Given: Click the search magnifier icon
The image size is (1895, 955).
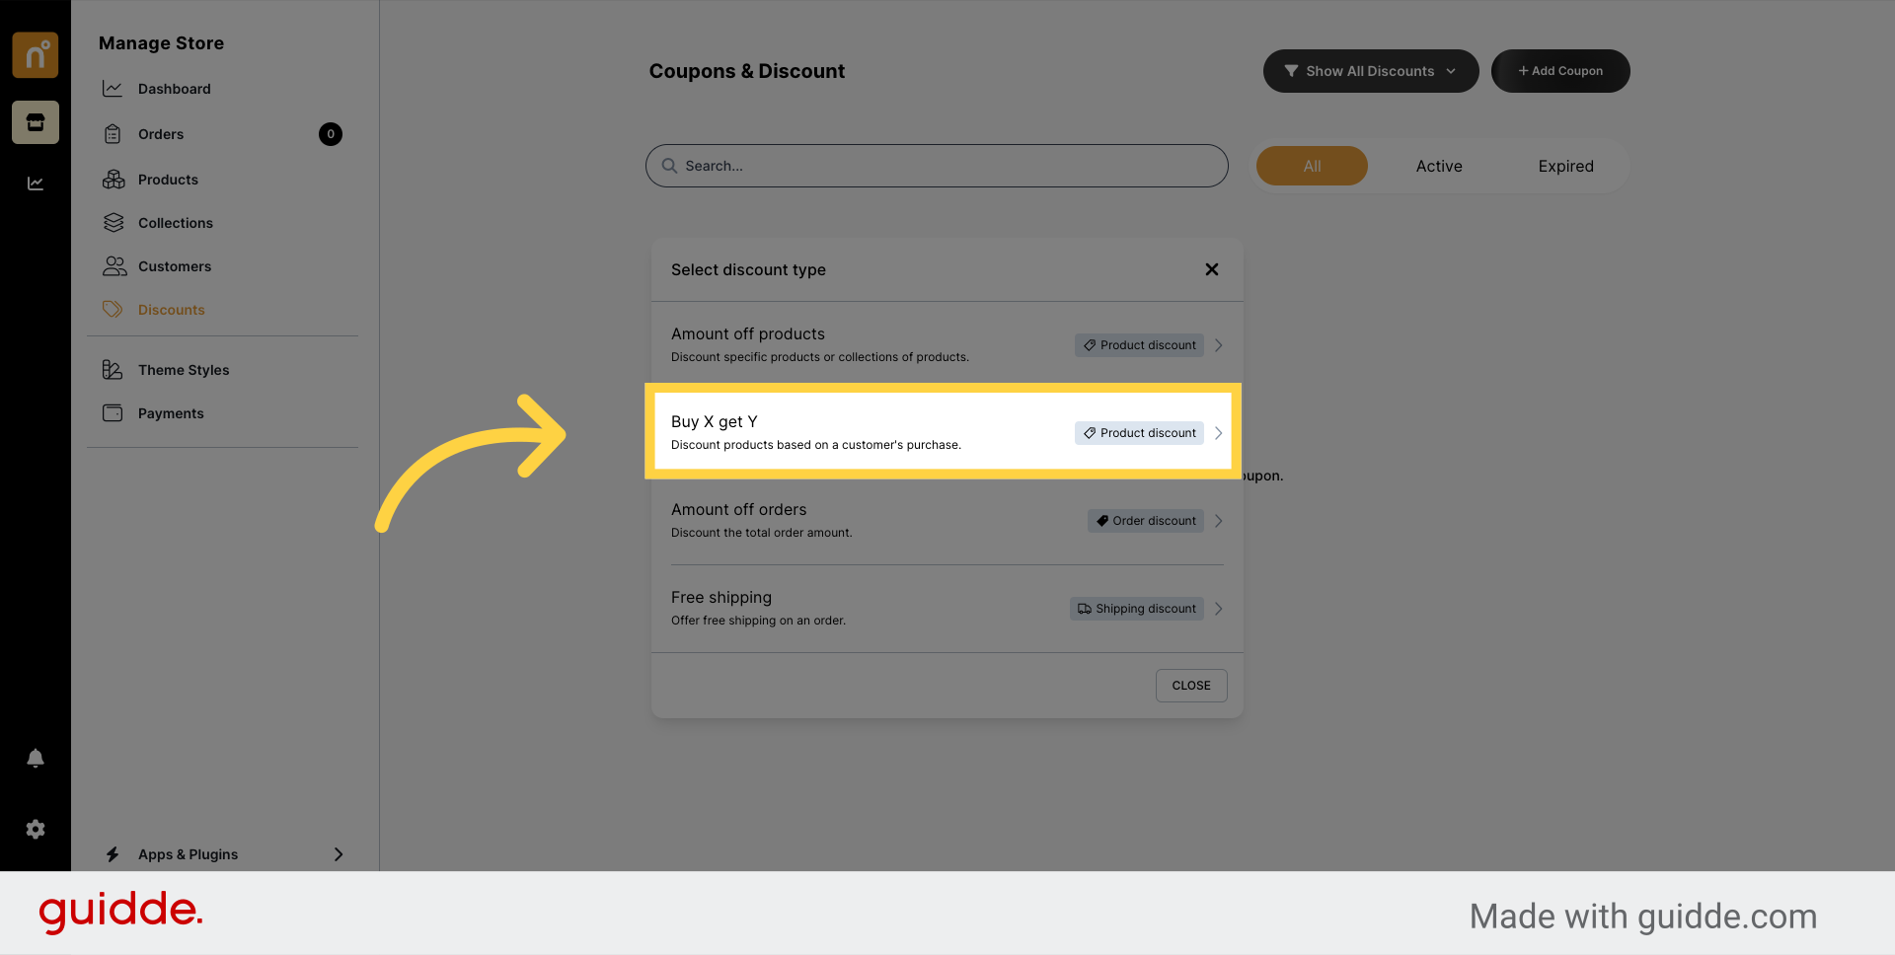Looking at the screenshot, I should [669, 166].
